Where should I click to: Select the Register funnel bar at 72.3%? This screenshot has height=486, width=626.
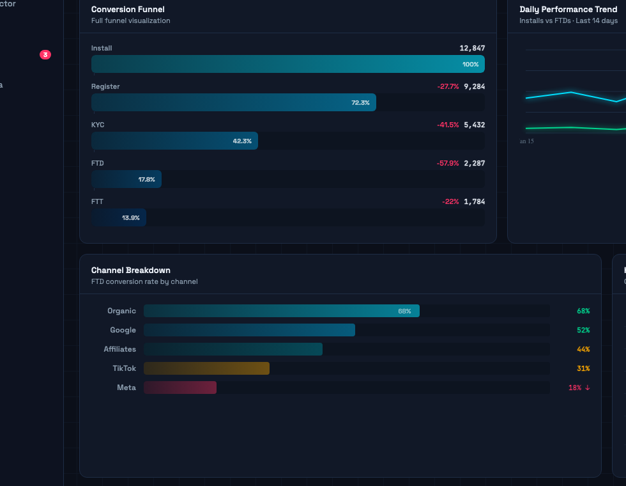pos(233,102)
